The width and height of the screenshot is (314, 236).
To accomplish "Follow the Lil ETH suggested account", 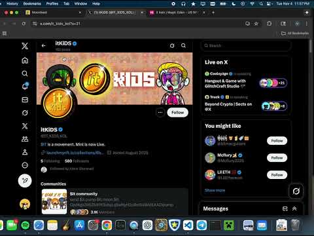I will tap(277, 175).
